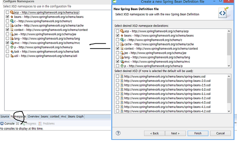Uncheck the context checkbox in Configure Namespaces
The height and width of the screenshot is (141, 237).
tap(7, 30)
